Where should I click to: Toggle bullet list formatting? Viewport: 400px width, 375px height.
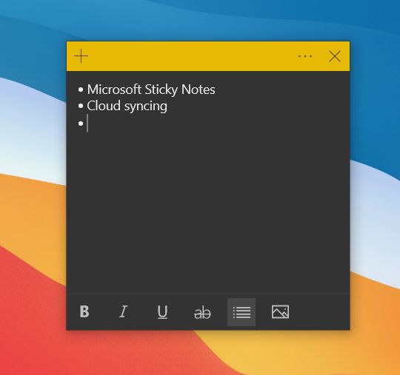tap(241, 312)
